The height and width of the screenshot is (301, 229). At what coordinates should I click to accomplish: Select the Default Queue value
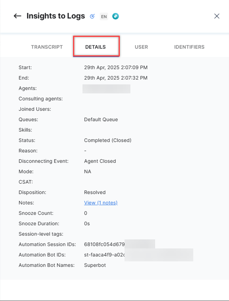point(101,120)
